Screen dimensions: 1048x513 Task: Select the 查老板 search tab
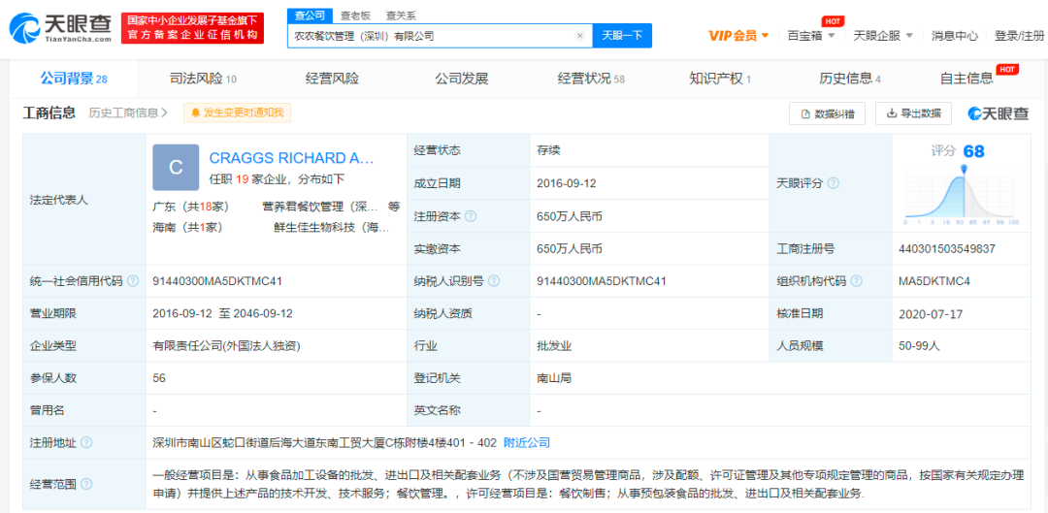click(354, 15)
